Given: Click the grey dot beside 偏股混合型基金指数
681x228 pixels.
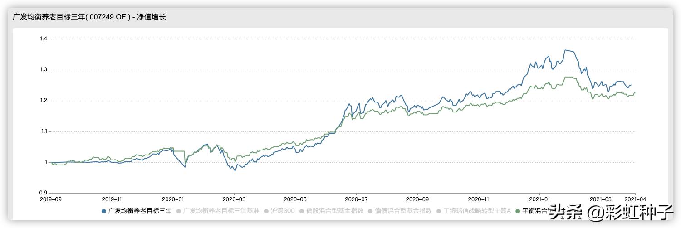Looking at the screenshot, I should [x=301, y=211].
